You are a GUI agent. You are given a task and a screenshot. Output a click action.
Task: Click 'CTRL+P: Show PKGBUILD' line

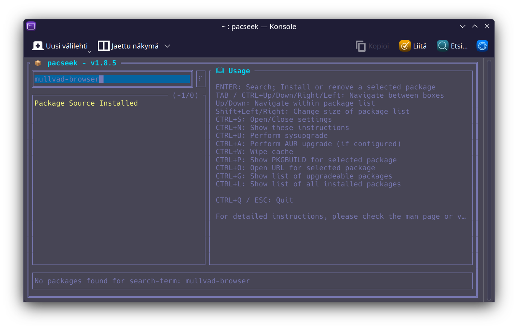point(306,160)
